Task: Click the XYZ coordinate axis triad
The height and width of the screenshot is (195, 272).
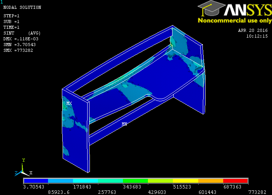Action: [x=23, y=168]
